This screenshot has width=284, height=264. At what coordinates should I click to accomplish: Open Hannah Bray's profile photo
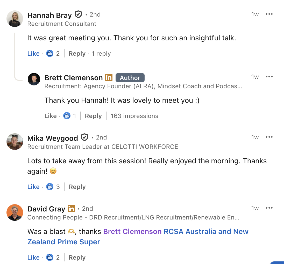(15, 19)
